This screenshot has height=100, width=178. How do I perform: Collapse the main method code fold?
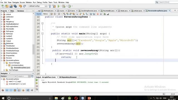[42, 34]
